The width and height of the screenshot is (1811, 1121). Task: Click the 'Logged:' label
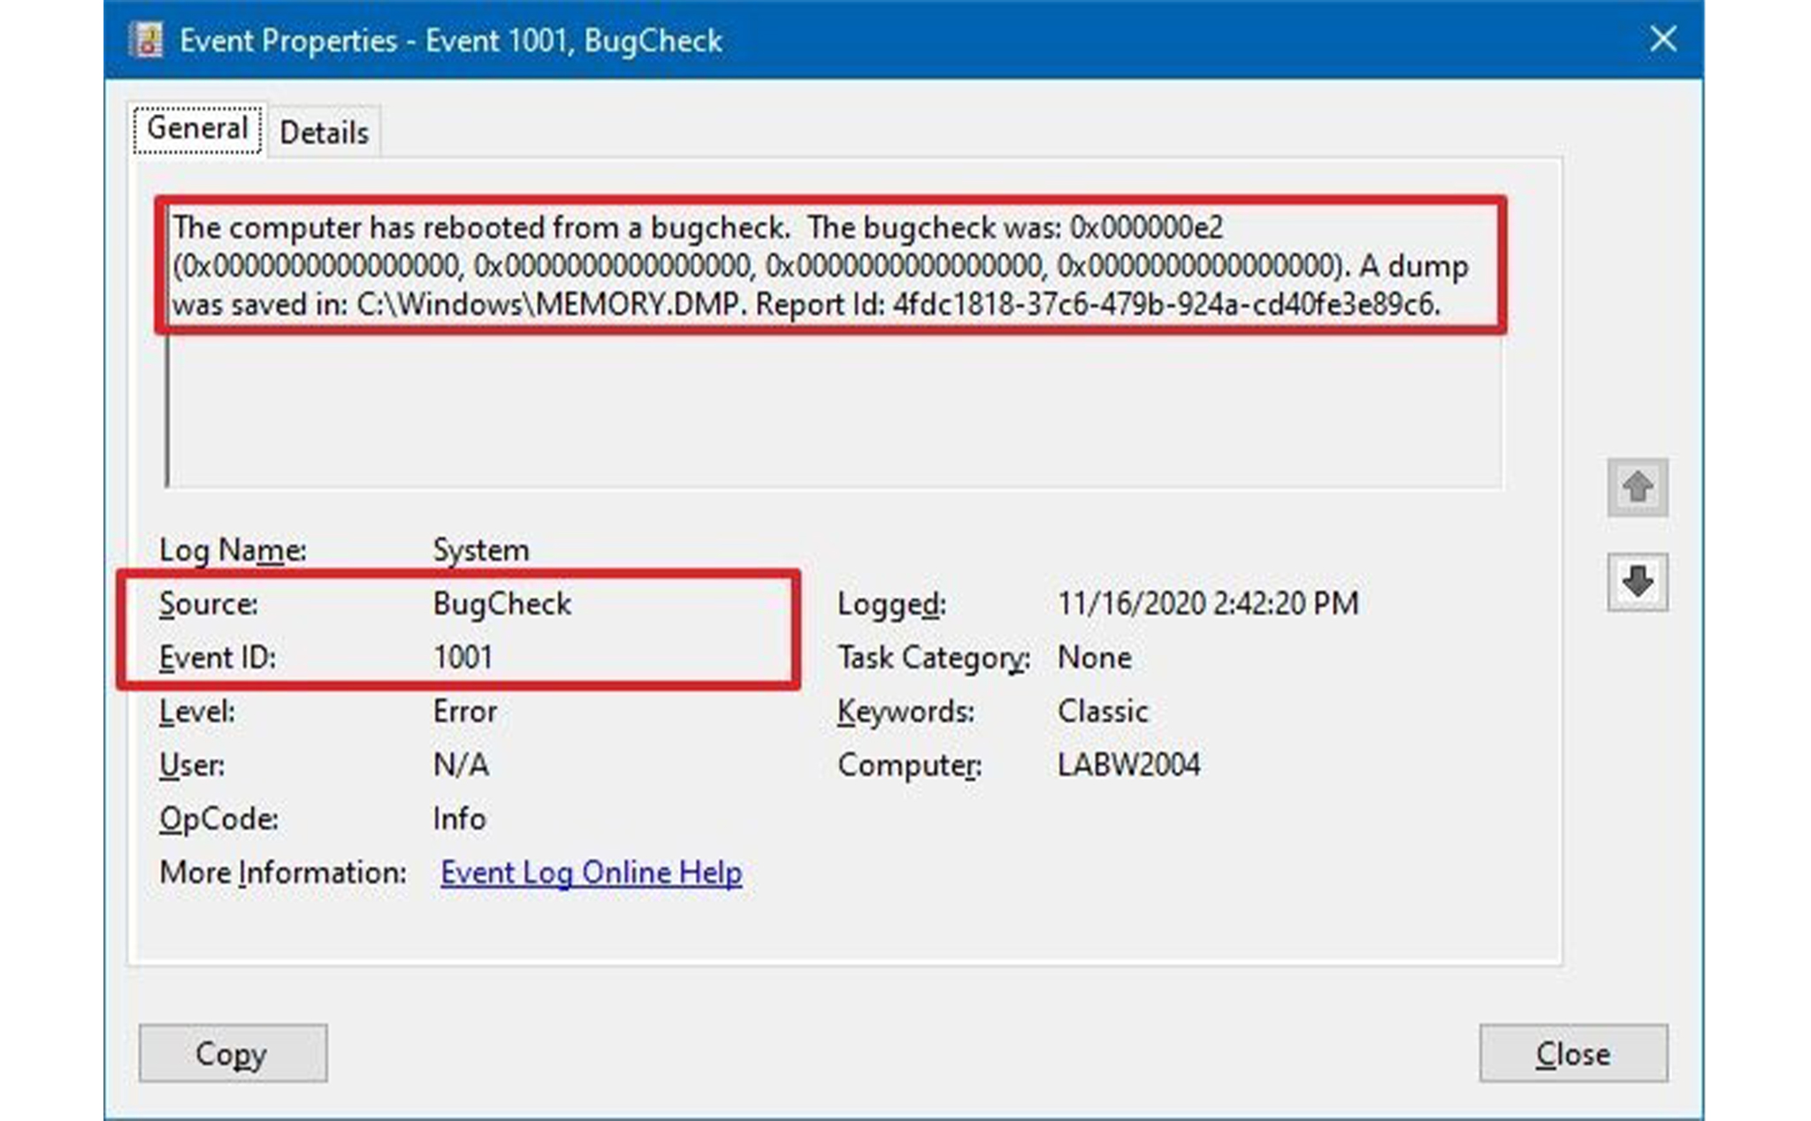tap(891, 604)
